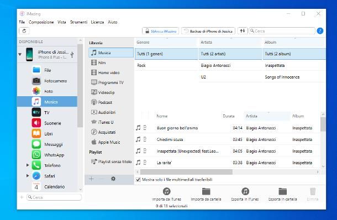Open the File app icon in sidebar
337x220 pixels.
pos(36,70)
